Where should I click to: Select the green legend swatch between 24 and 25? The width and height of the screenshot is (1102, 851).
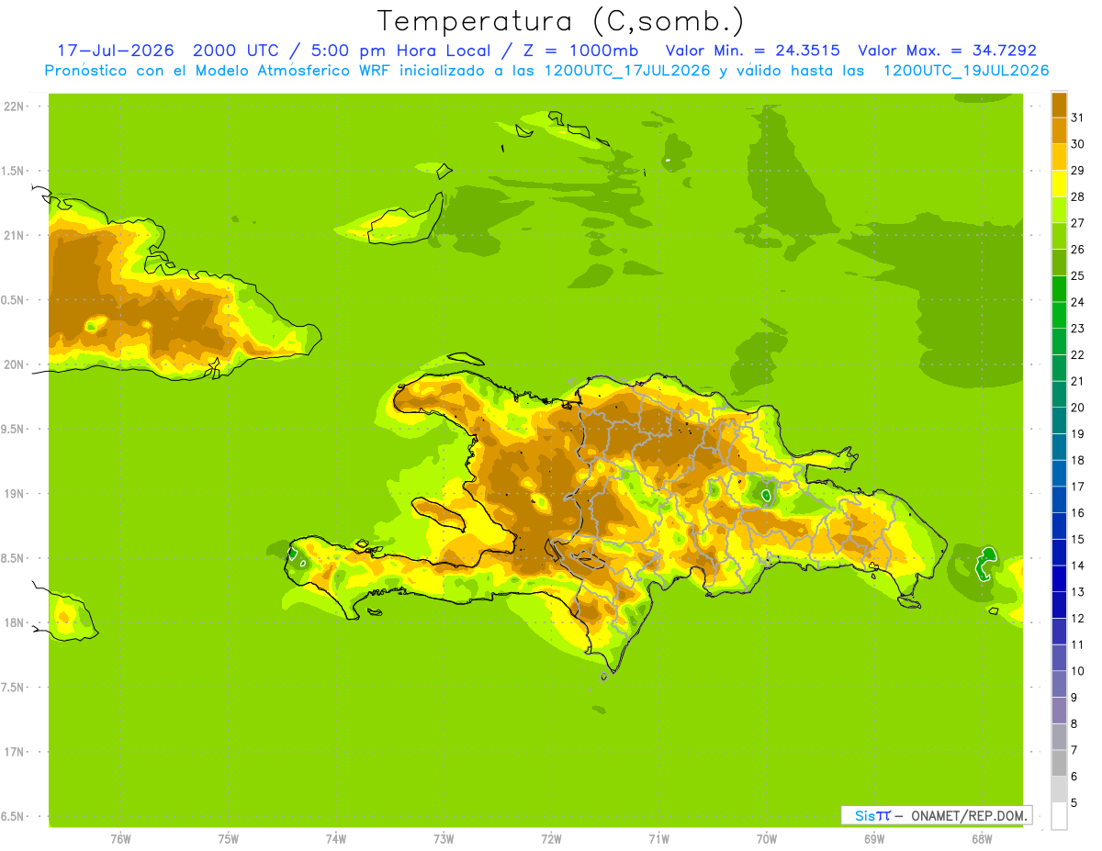point(1059,288)
